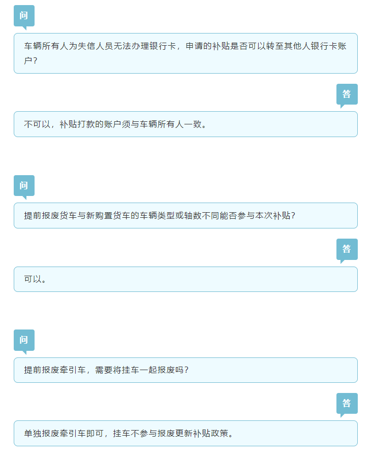Click the first 问 question badge icon
This screenshot has width=371, height=461.
[24, 17]
